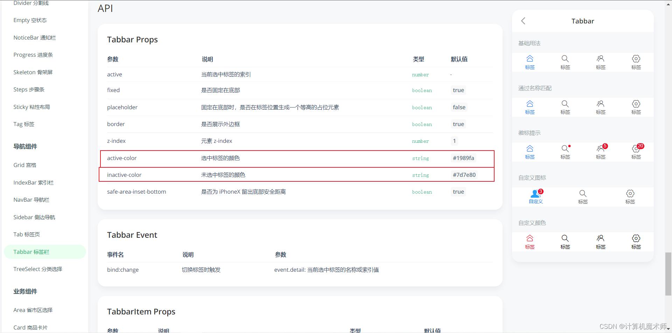The height and width of the screenshot is (333, 672).
Task: Open the Sticky 粘性布局 component page
Action: [31, 107]
